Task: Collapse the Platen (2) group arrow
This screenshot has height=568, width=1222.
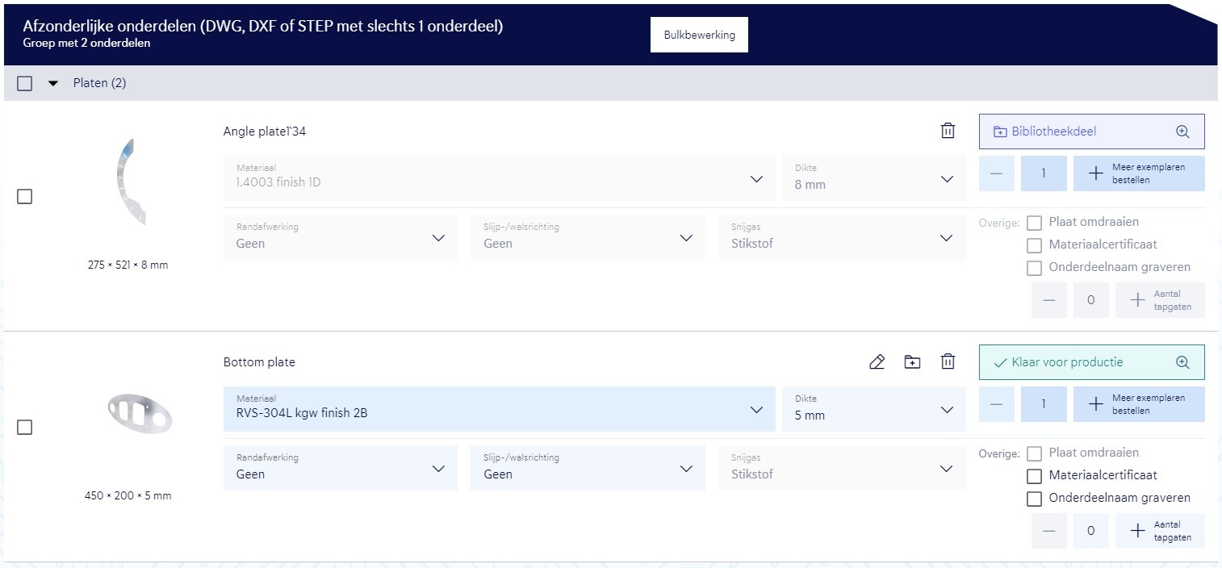Action: click(x=53, y=83)
